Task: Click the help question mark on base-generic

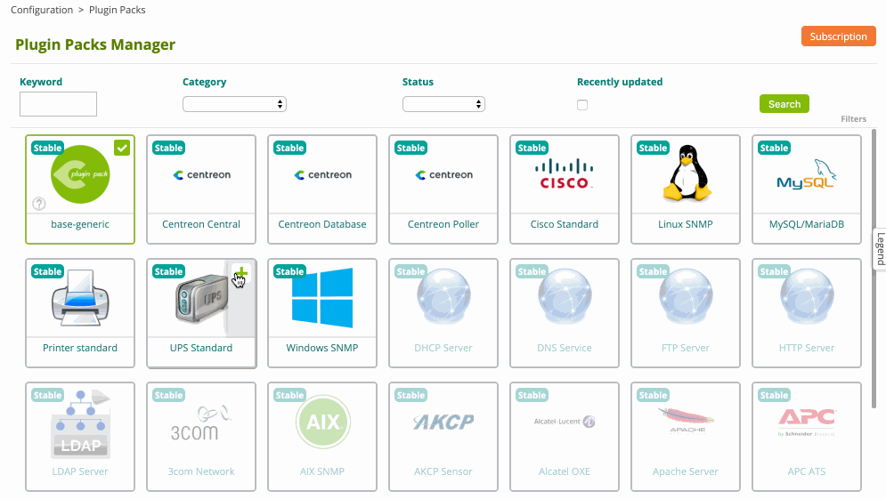Action: tap(39, 204)
